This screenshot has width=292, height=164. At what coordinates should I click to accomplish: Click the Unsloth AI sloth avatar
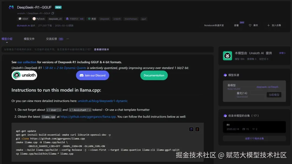(227, 56)
